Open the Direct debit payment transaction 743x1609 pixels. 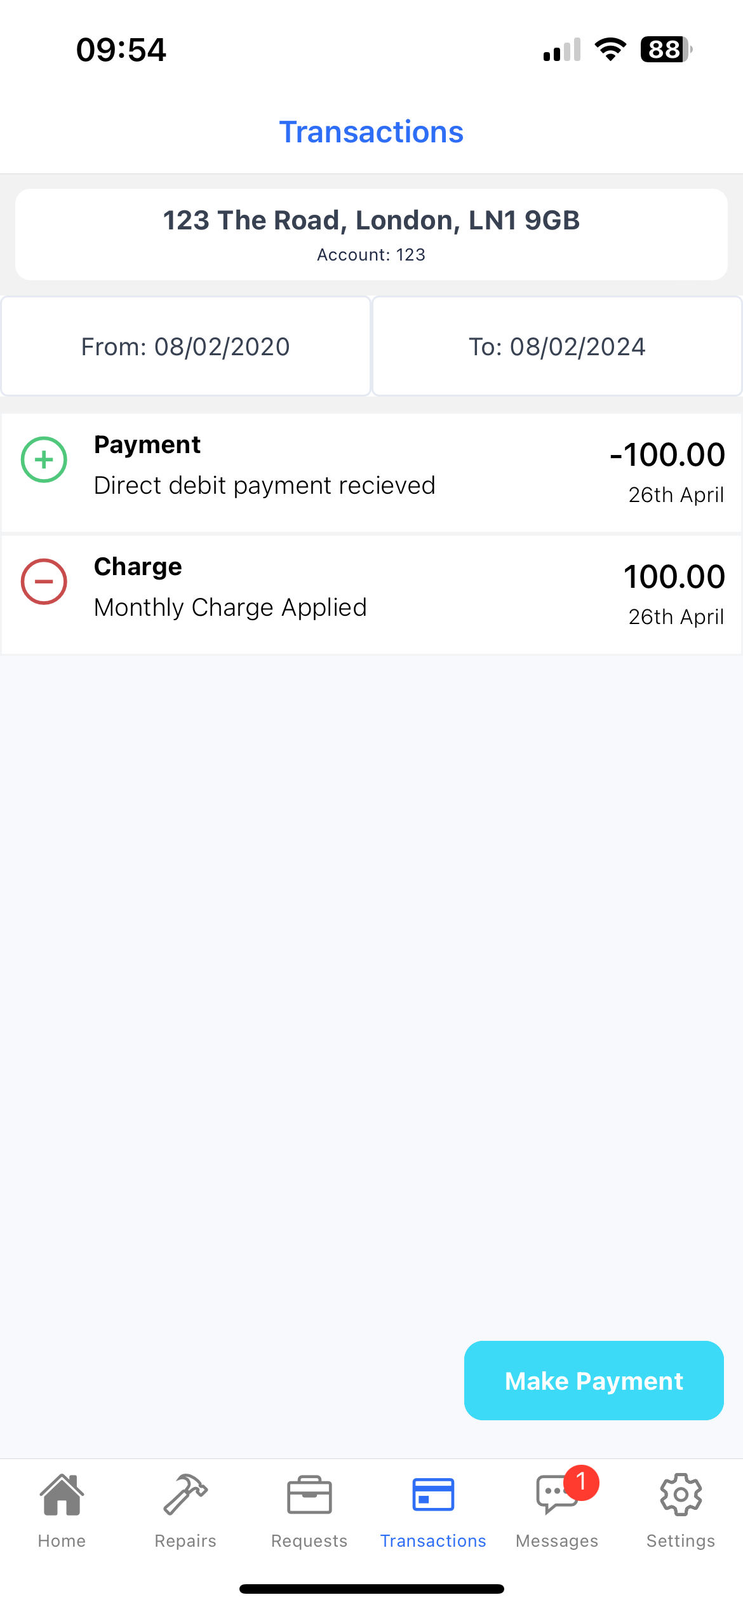(x=265, y=485)
